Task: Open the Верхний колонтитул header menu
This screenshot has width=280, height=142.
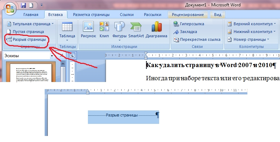Action: coord(252,24)
